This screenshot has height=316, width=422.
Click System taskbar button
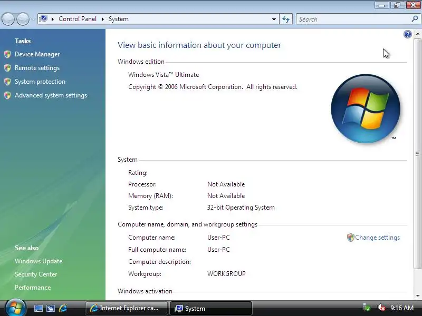pos(211,308)
